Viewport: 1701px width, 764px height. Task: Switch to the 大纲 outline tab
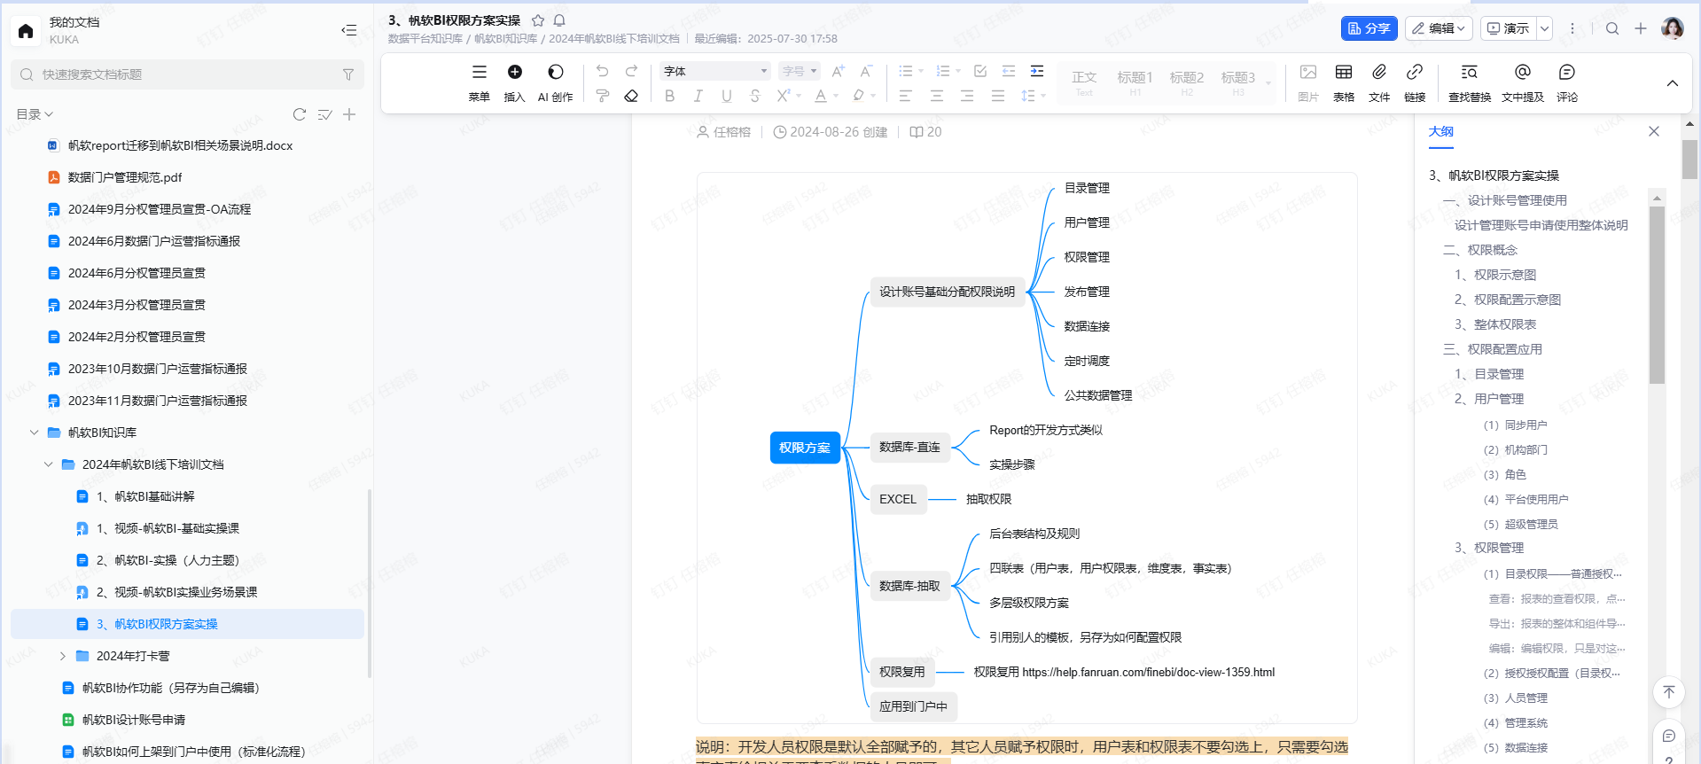click(1440, 131)
